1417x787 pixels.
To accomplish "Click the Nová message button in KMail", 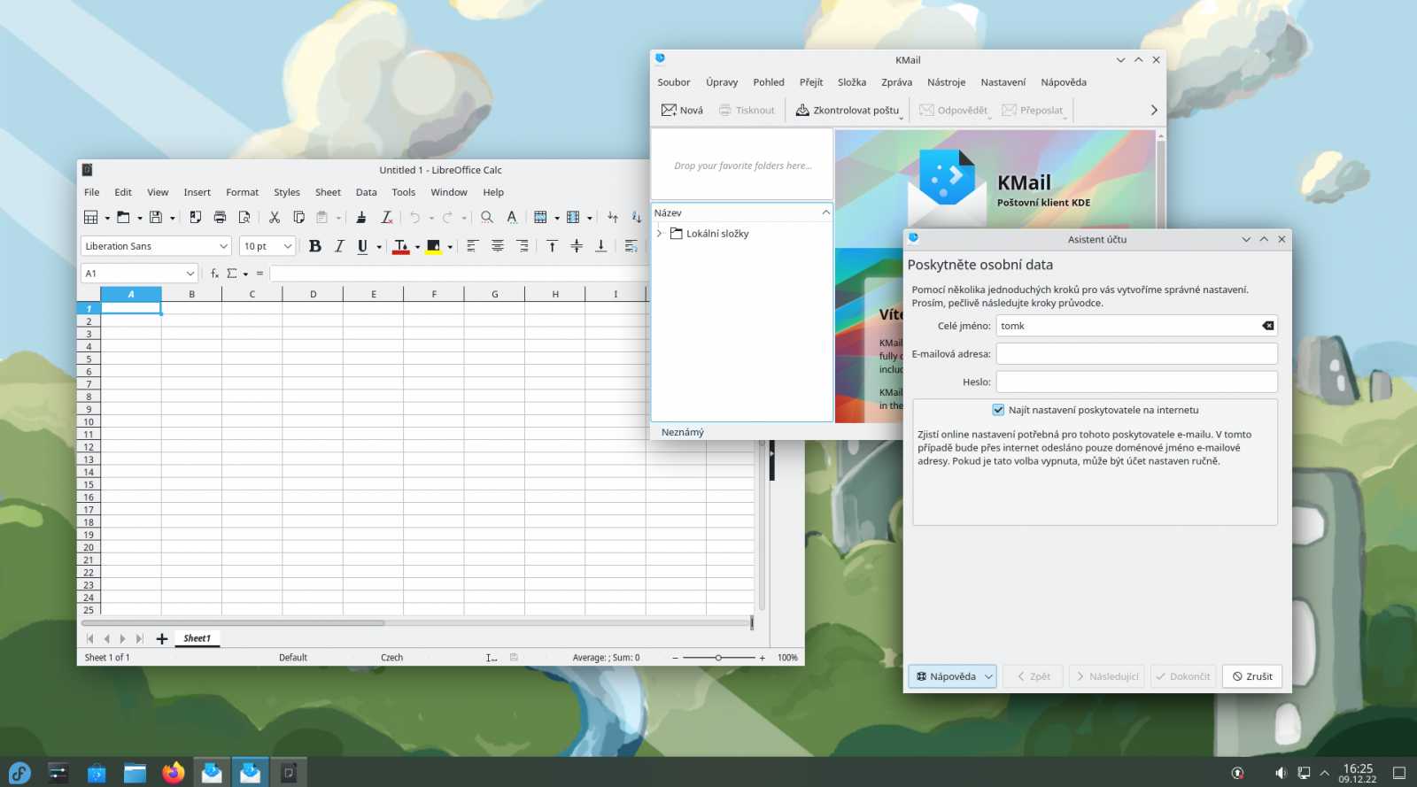I will (682, 110).
